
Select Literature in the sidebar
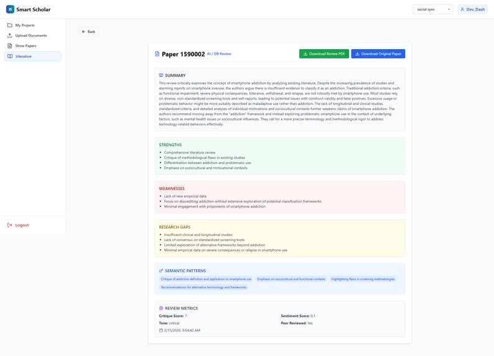33,57
